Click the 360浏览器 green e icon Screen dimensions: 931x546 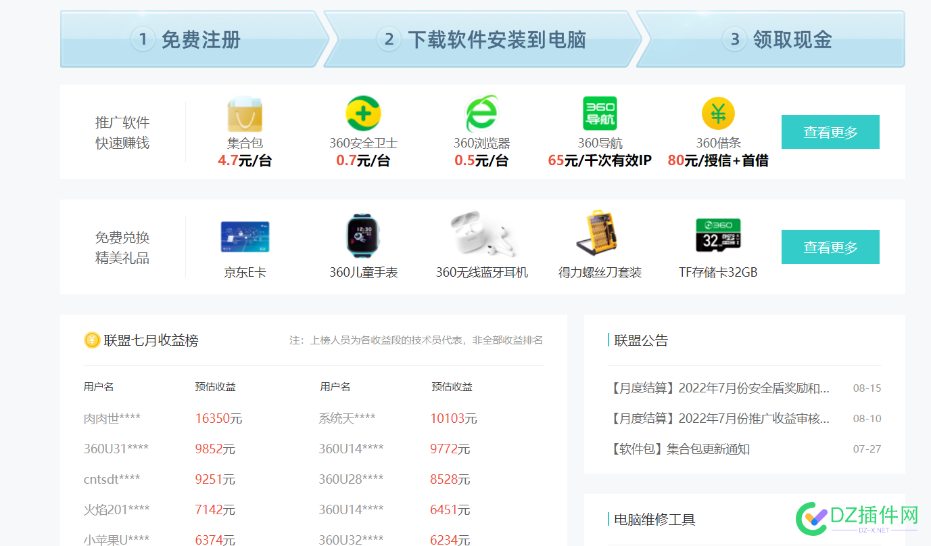[x=481, y=114]
